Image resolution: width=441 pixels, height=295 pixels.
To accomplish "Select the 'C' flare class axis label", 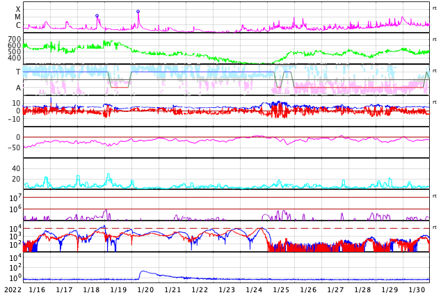I will coord(18,25).
